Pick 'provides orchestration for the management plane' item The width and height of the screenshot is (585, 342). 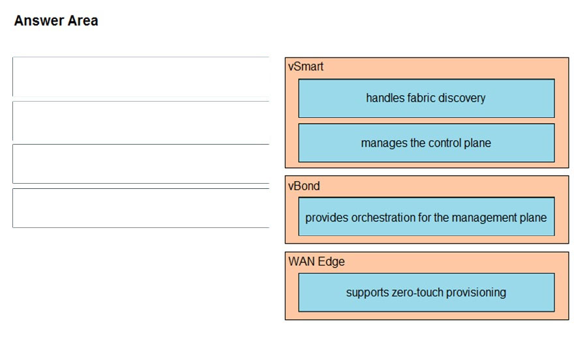click(x=427, y=217)
